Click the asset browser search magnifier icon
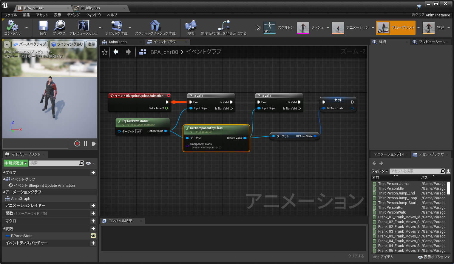 [x=443, y=171]
